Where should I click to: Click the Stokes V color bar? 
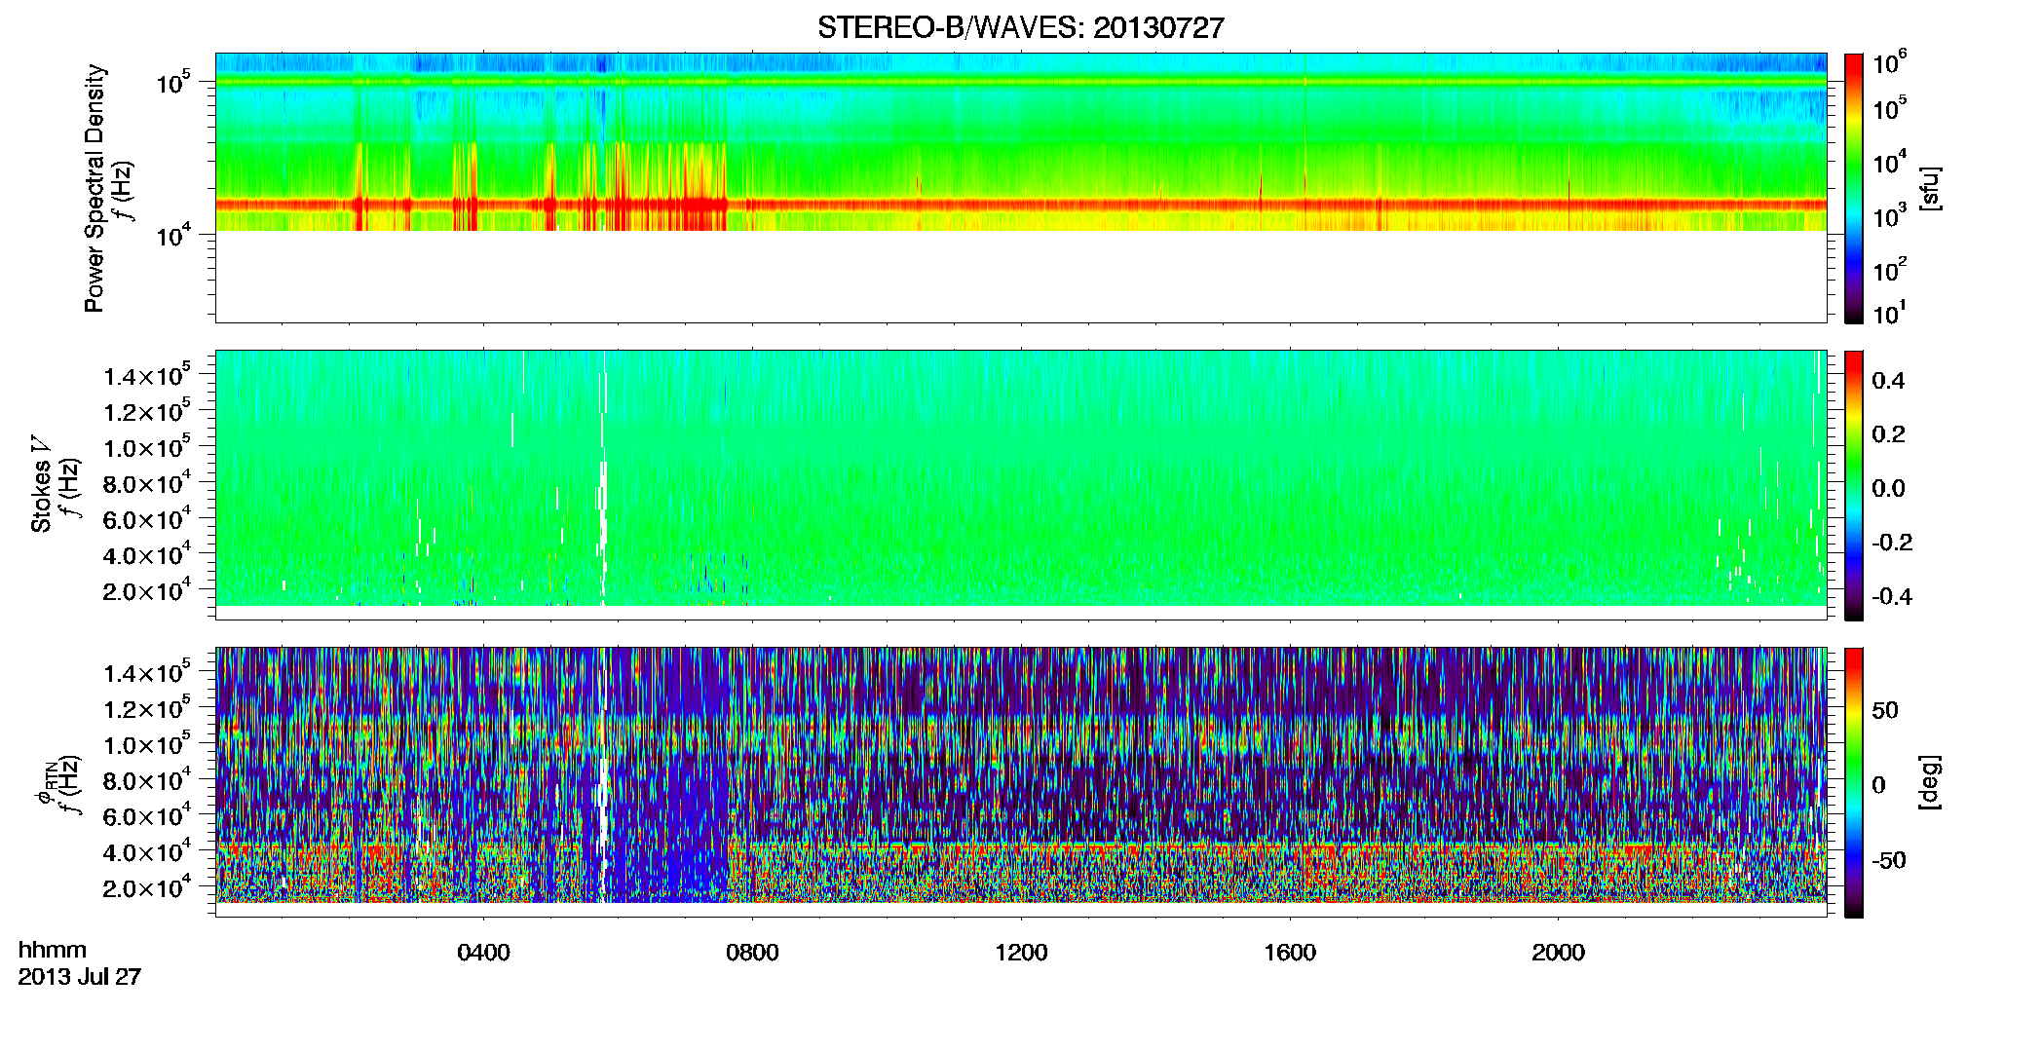(x=1854, y=485)
